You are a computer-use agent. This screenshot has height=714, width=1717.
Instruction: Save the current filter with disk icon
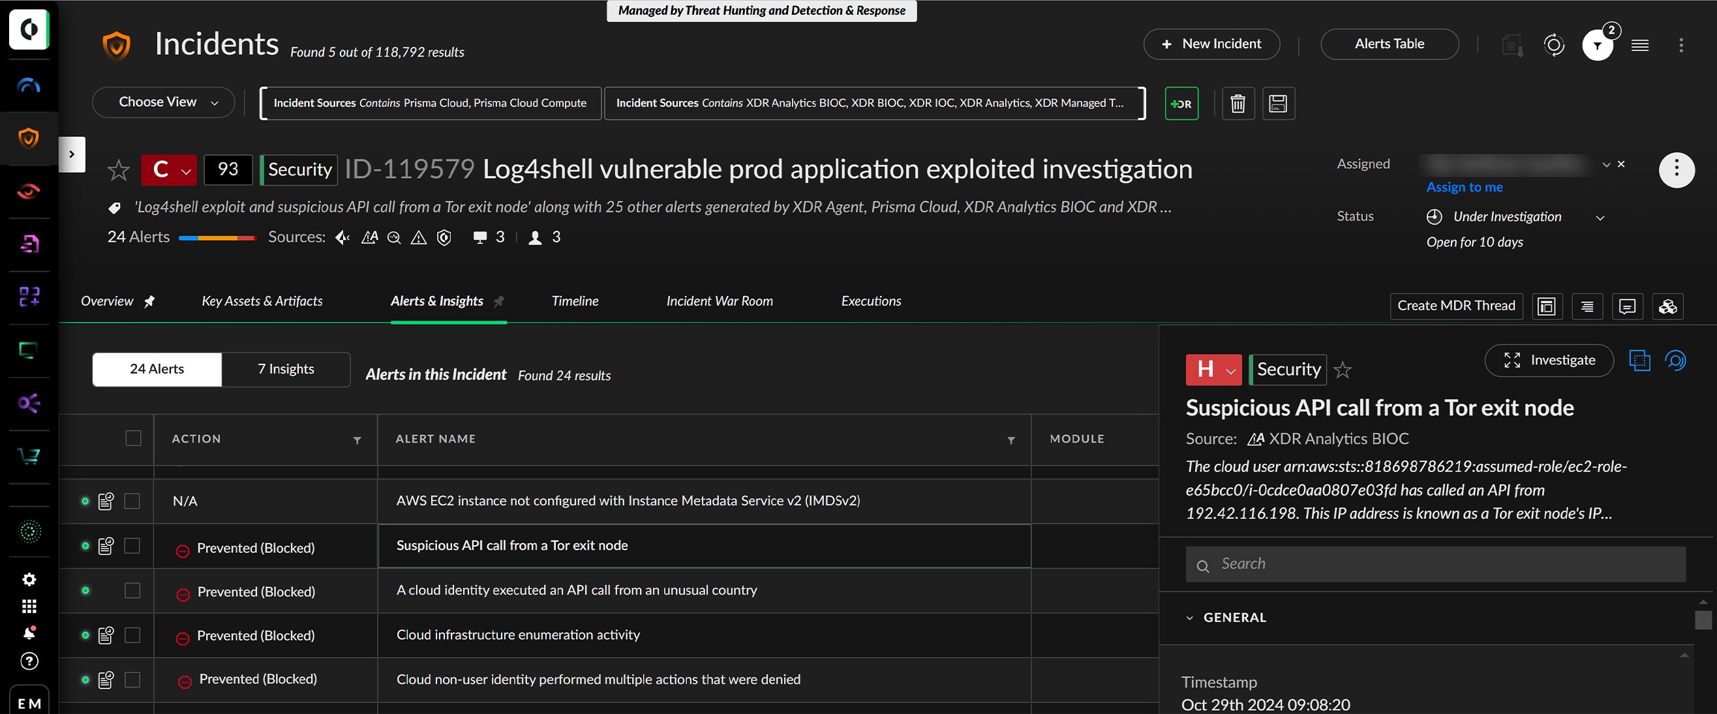tap(1278, 103)
